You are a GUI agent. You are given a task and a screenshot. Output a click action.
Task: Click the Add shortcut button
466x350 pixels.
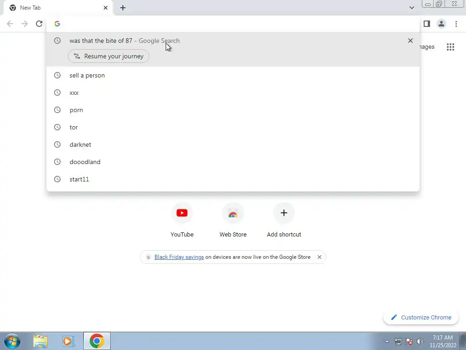[284, 220]
